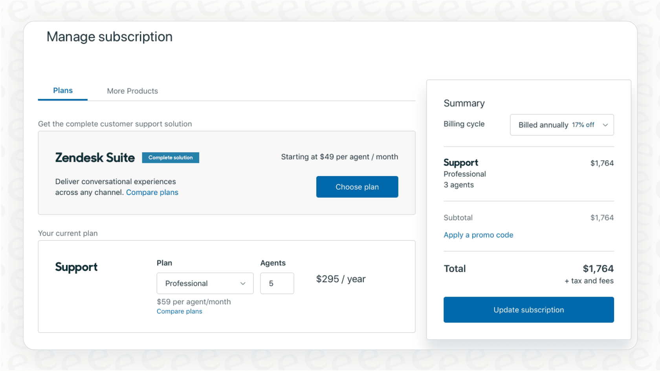
Task: Click Choose plan for Zendesk Suite
Action: [357, 187]
